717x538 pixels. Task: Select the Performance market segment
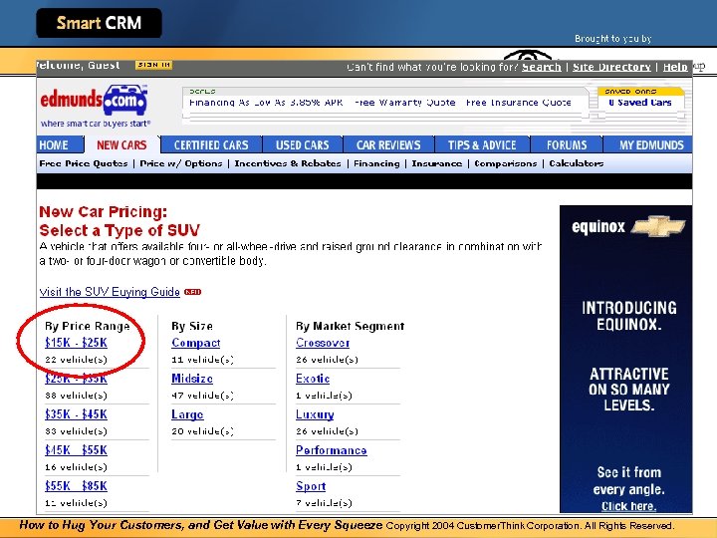click(331, 450)
